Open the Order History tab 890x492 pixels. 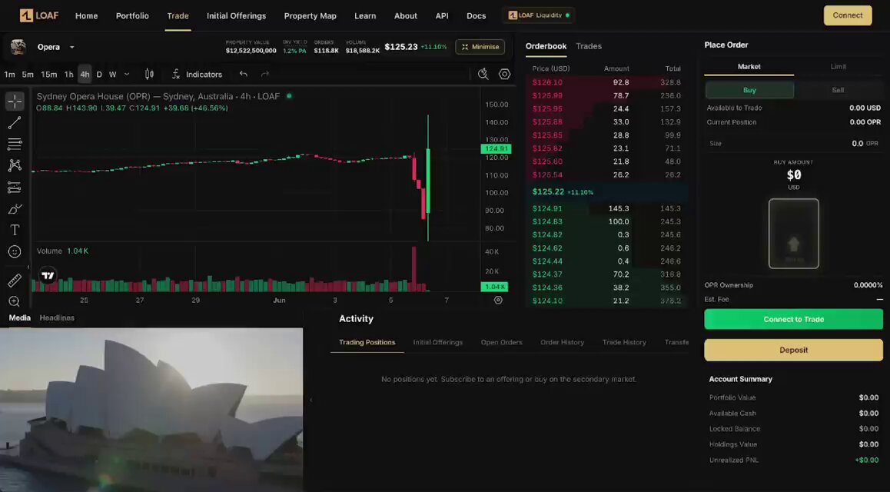(562, 342)
